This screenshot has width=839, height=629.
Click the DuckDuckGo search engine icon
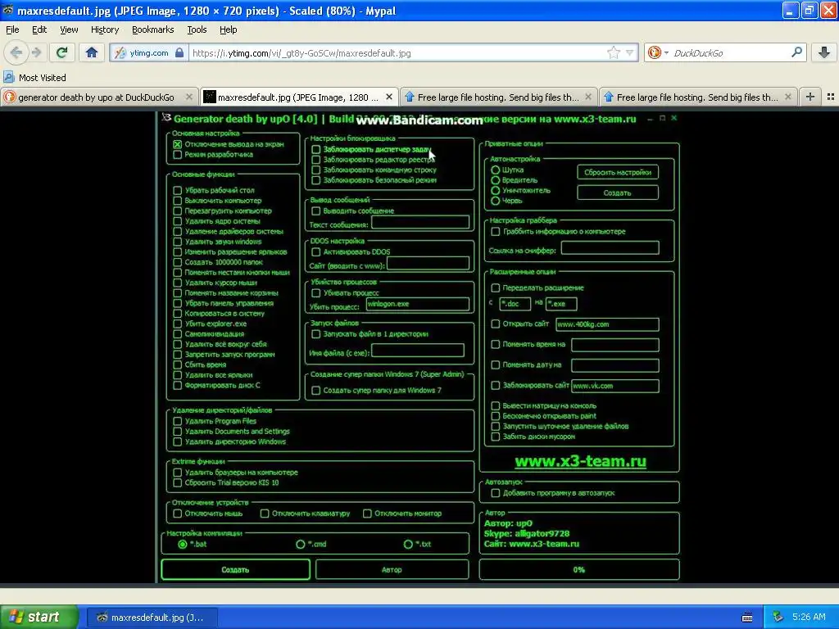(x=654, y=52)
